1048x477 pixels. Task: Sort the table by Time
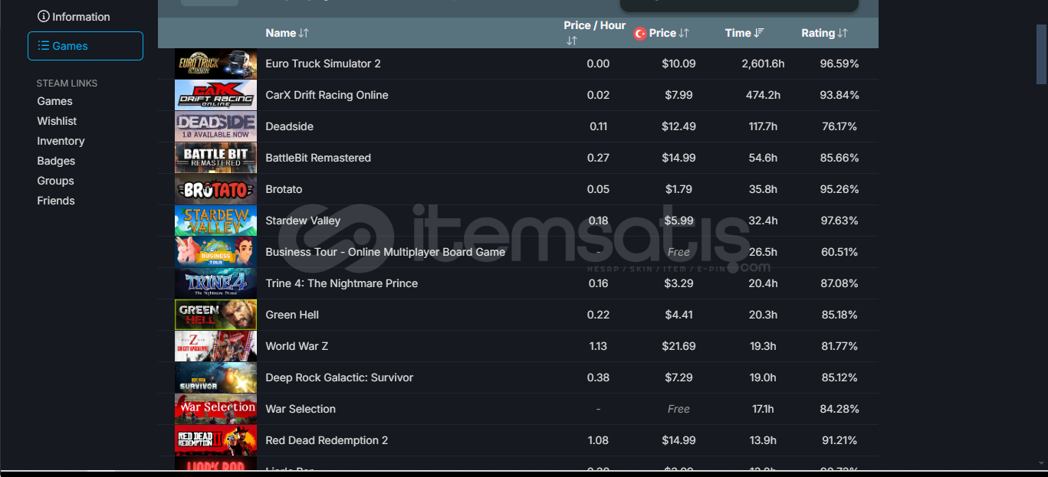coord(744,33)
